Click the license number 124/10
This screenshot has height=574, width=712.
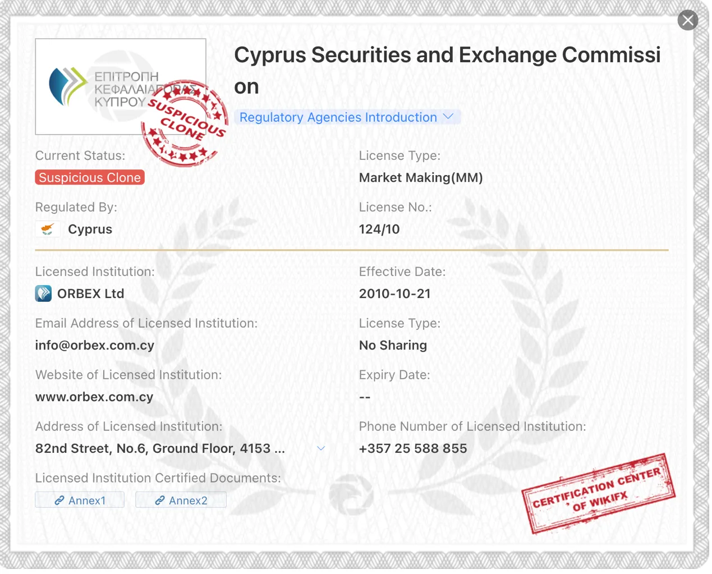pyautogui.click(x=379, y=229)
